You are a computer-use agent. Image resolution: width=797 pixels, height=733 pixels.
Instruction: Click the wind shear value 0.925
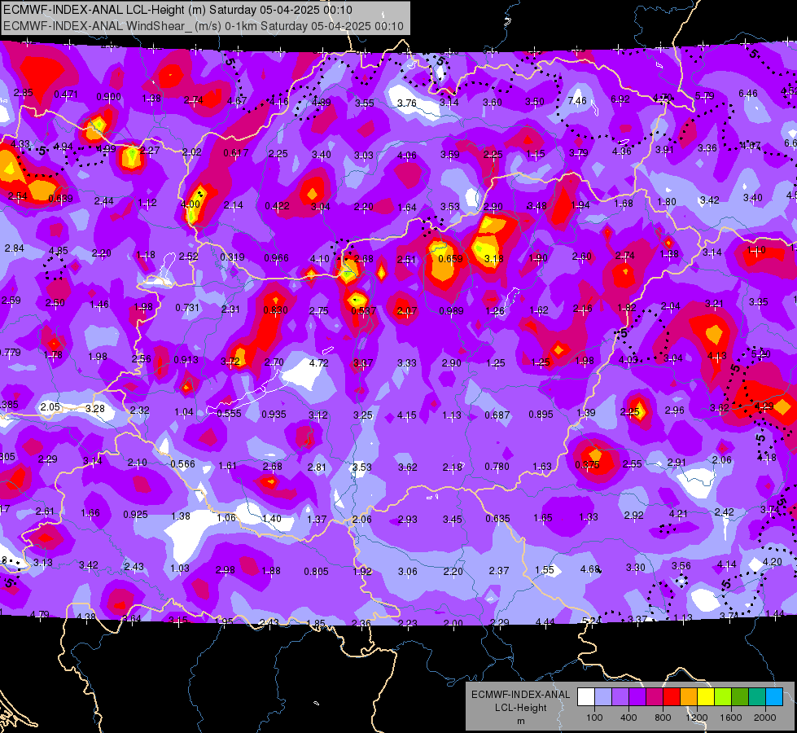pos(135,515)
